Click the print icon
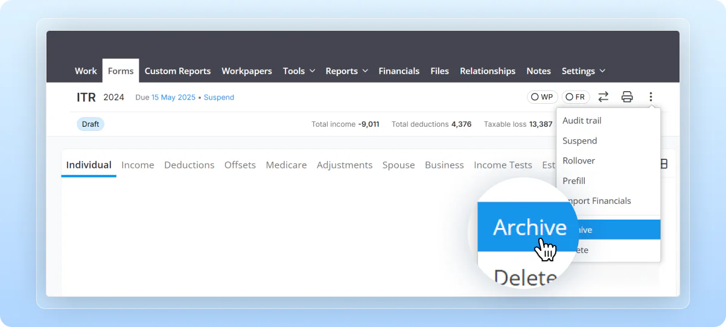This screenshot has width=726, height=327. pos(627,97)
